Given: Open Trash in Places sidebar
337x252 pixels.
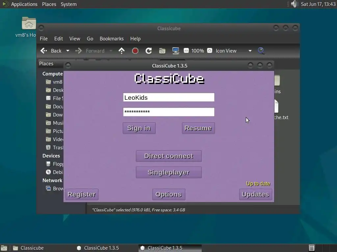Looking at the screenshot, I should pyautogui.click(x=54, y=147).
